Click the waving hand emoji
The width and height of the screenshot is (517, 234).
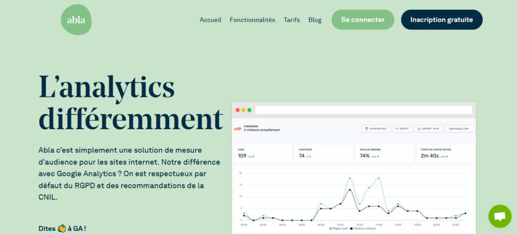(x=62, y=228)
